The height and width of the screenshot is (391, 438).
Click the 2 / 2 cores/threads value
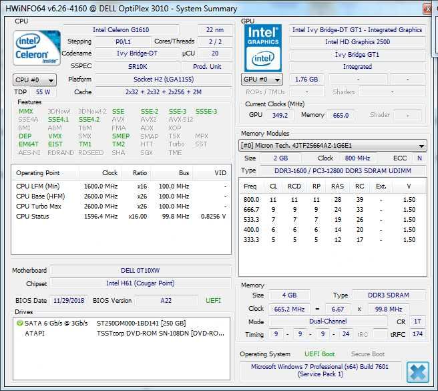(215, 41)
